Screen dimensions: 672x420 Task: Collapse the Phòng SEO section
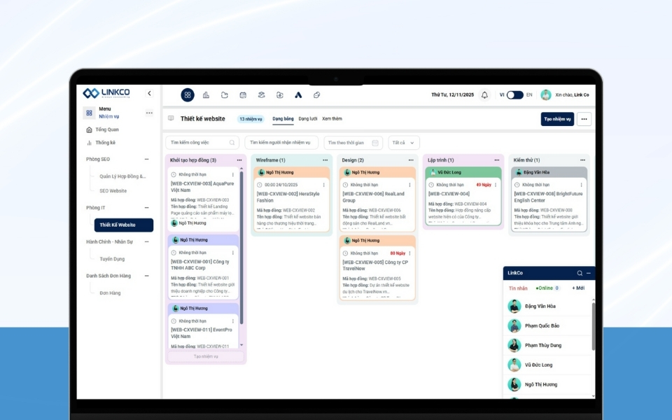pos(146,160)
